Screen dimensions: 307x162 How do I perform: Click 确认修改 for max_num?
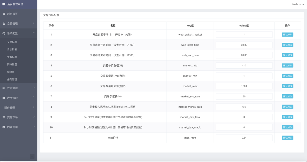point(288,138)
